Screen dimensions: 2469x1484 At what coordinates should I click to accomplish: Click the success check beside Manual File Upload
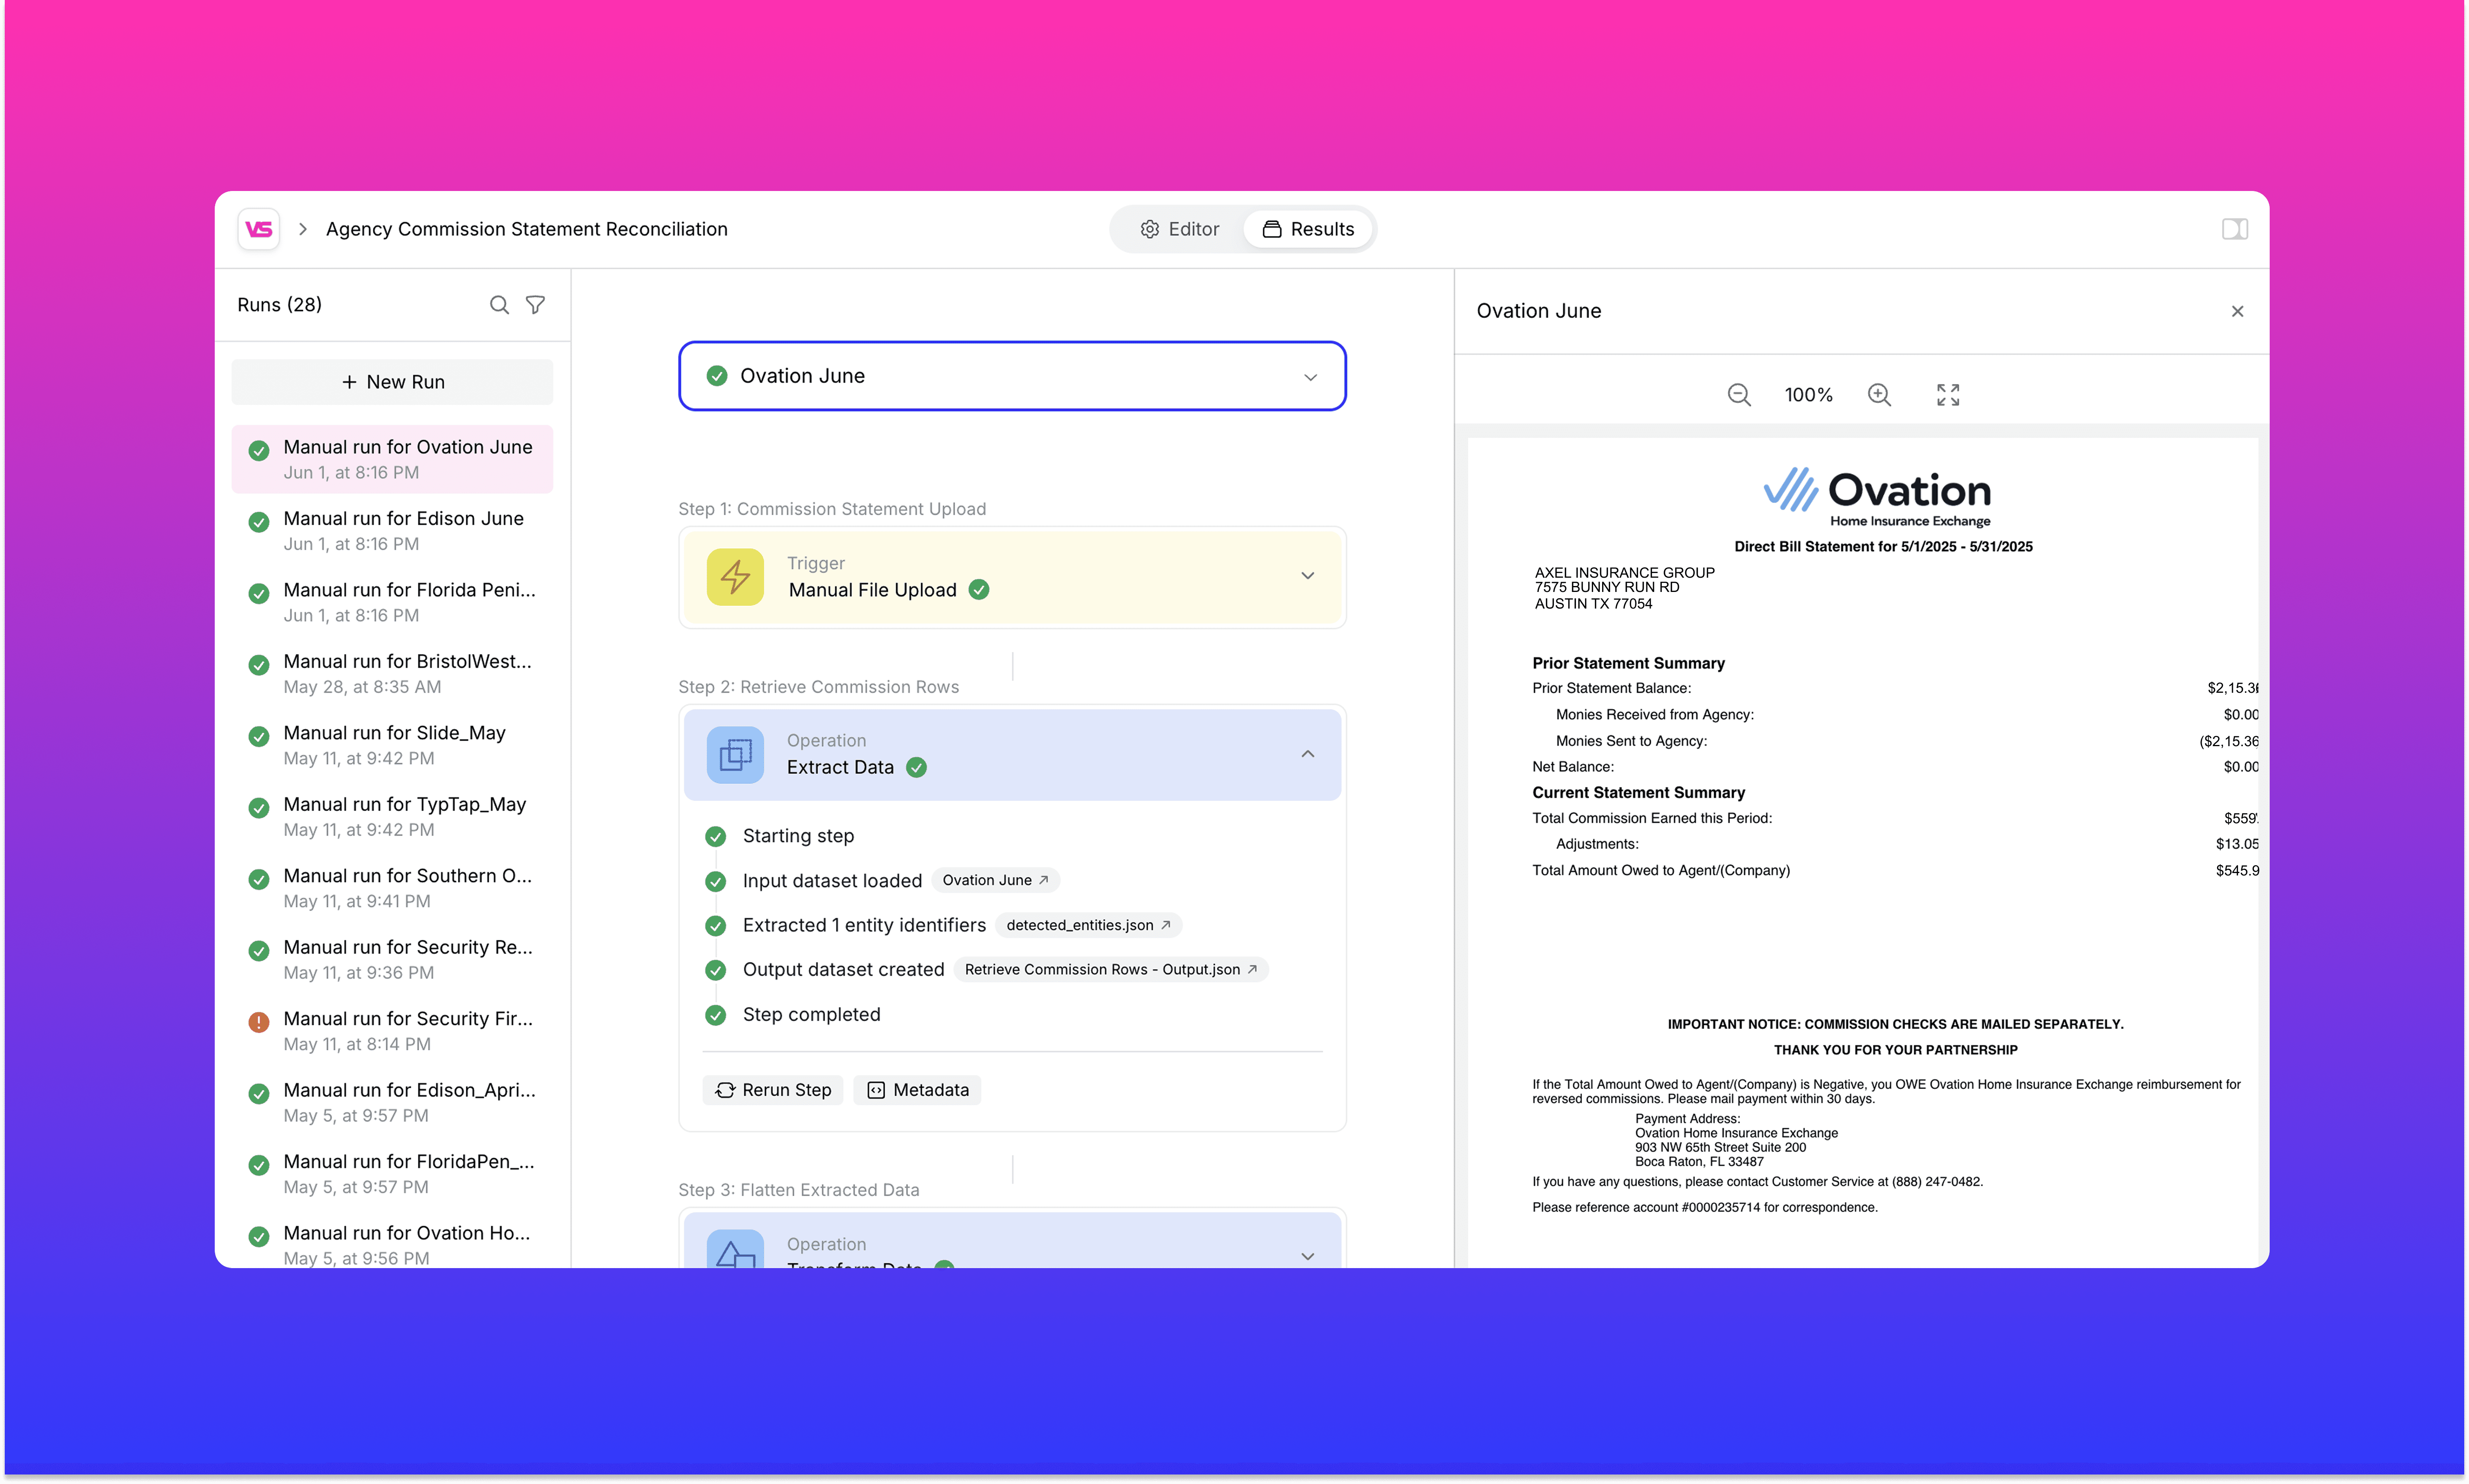979,590
